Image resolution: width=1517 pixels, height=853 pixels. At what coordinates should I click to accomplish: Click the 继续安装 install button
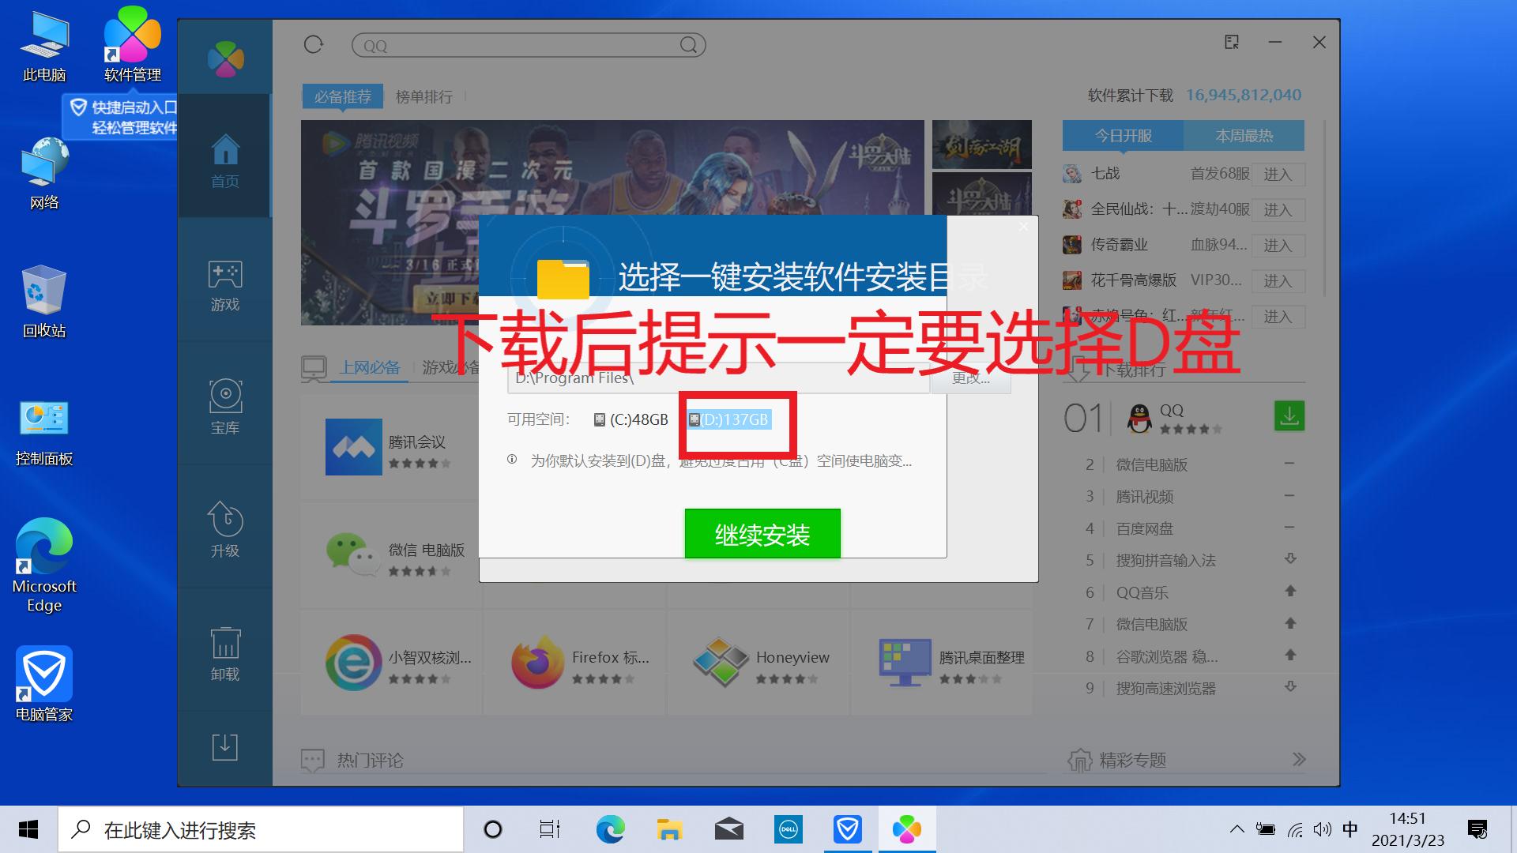762,535
